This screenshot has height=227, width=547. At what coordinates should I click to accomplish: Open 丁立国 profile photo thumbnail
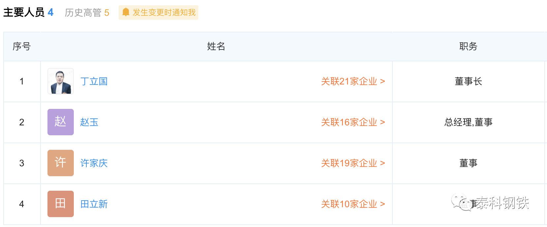click(x=61, y=81)
